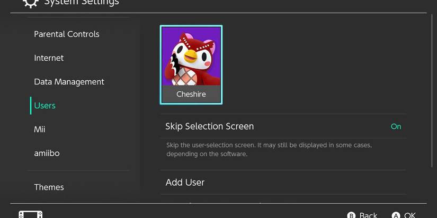Click the Back label
The height and width of the screenshot is (218, 437).
368,215
